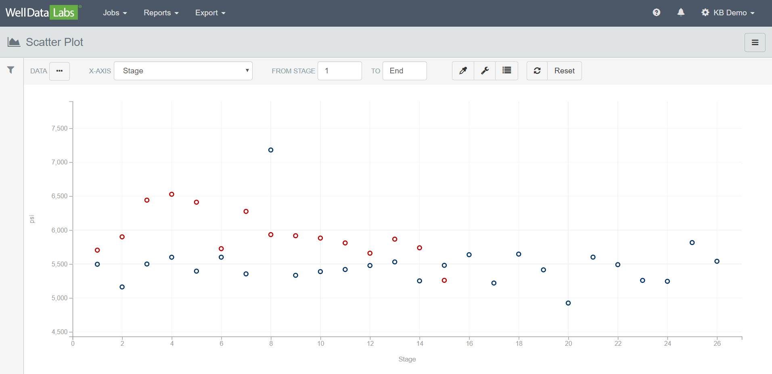
Task: Select the blue outlier point at stage 8
Action: click(x=271, y=150)
